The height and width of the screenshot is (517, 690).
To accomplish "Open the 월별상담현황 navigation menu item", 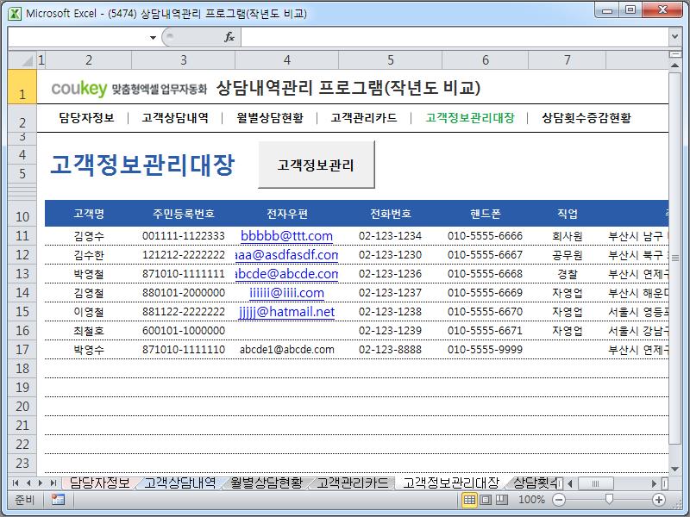I will (270, 118).
